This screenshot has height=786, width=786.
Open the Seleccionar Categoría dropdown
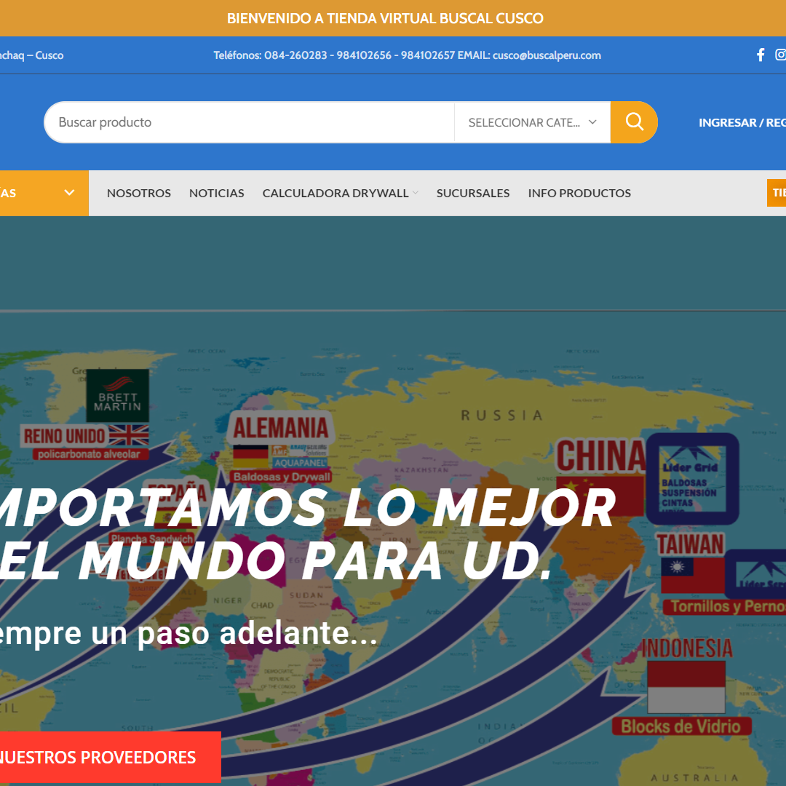click(x=532, y=122)
